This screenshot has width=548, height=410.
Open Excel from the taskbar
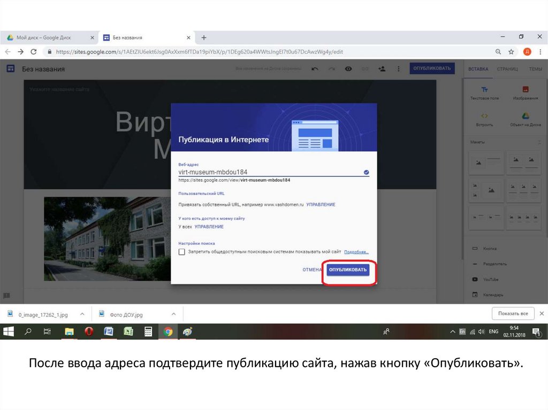pos(128,331)
